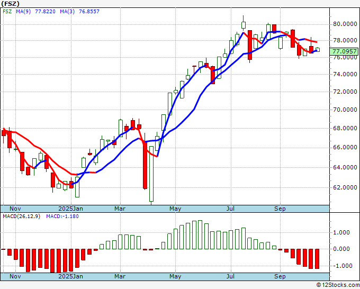Click the latest green candlestick near 77
Screen dimensions: 360x289
(x=318, y=50)
